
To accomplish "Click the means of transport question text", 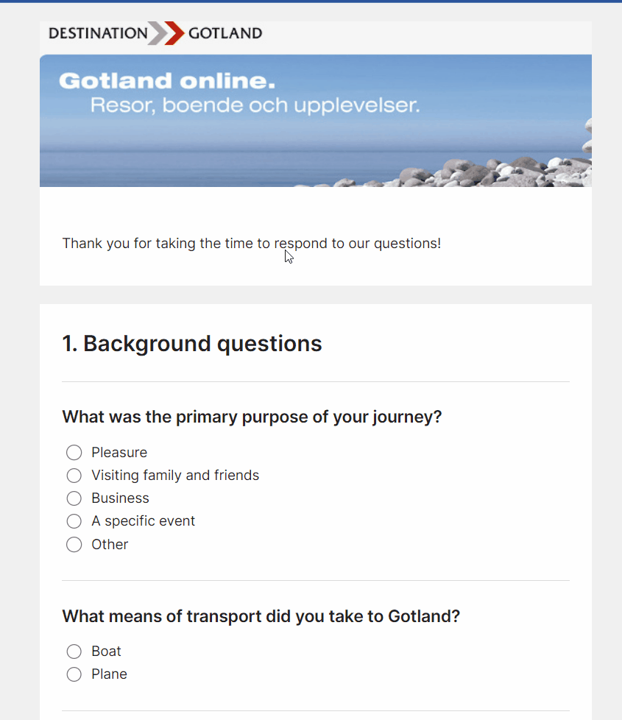I will [261, 616].
